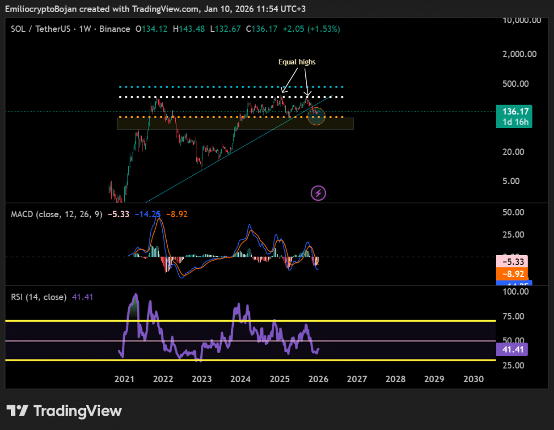Open the SOL / TetherUS symbol title
Screen dimensions: 554x430
(41, 29)
